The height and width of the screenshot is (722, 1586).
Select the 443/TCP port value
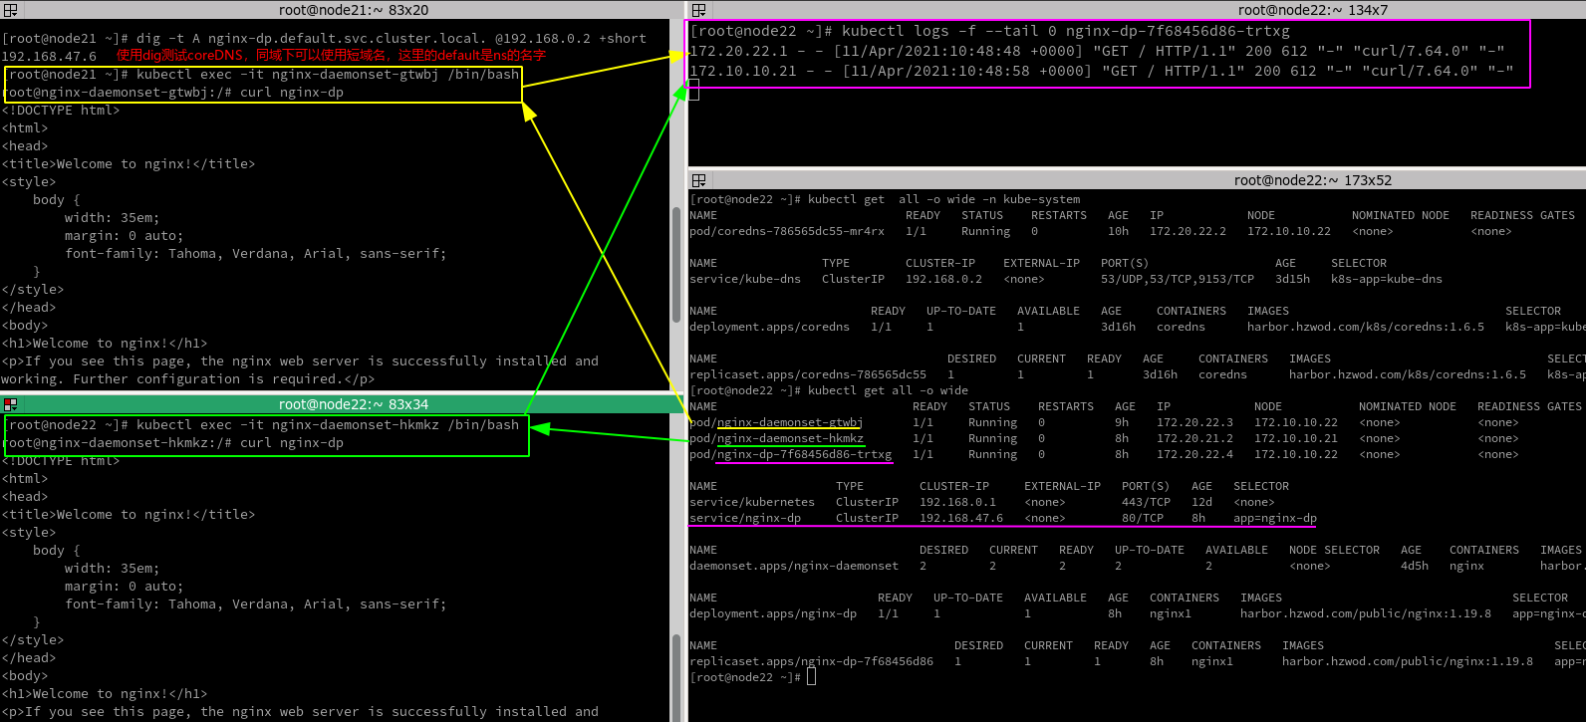point(1146,502)
